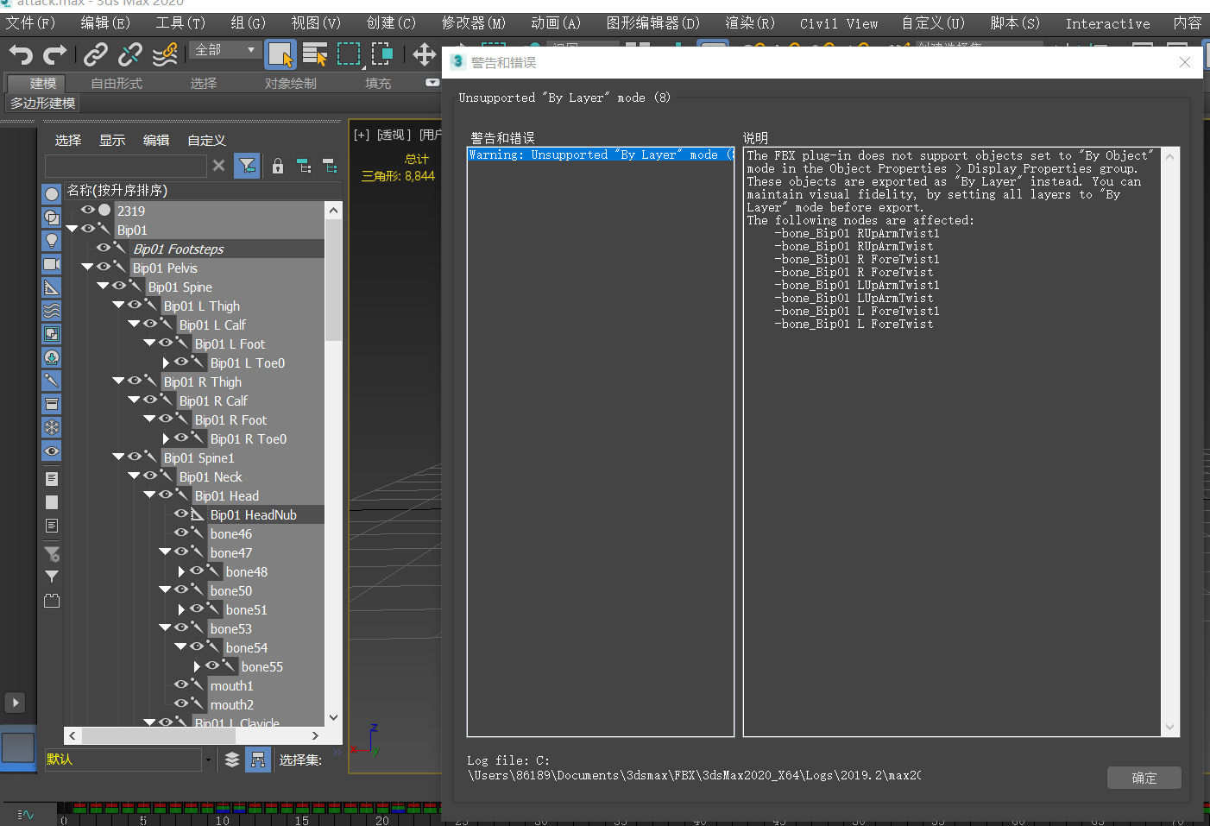
Task: Switch to the 自由形式 ribbon tab
Action: click(x=117, y=84)
